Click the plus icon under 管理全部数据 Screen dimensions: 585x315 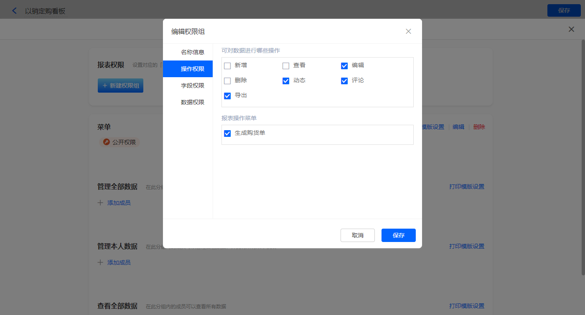[x=100, y=203]
